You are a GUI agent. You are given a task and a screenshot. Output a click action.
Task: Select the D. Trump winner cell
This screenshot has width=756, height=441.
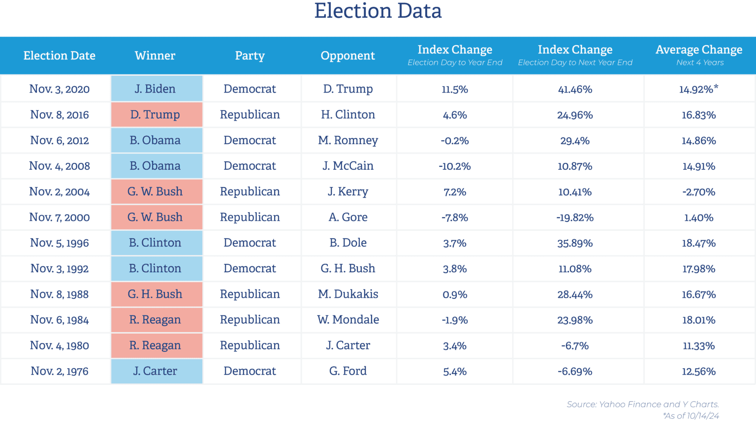(x=156, y=115)
